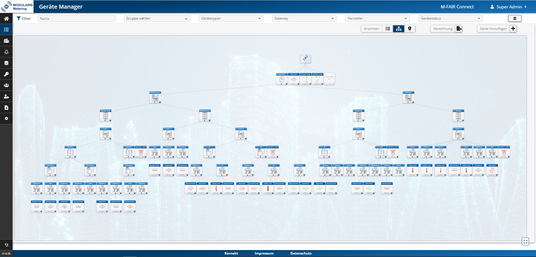Open user group icon in sidebar

pyautogui.click(x=6, y=85)
